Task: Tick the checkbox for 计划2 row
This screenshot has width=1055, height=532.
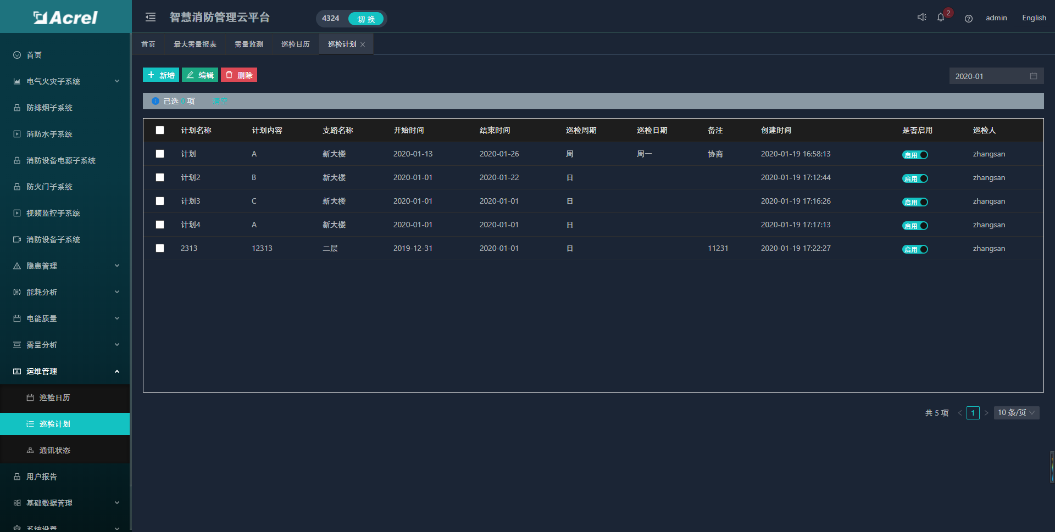Action: click(x=160, y=177)
